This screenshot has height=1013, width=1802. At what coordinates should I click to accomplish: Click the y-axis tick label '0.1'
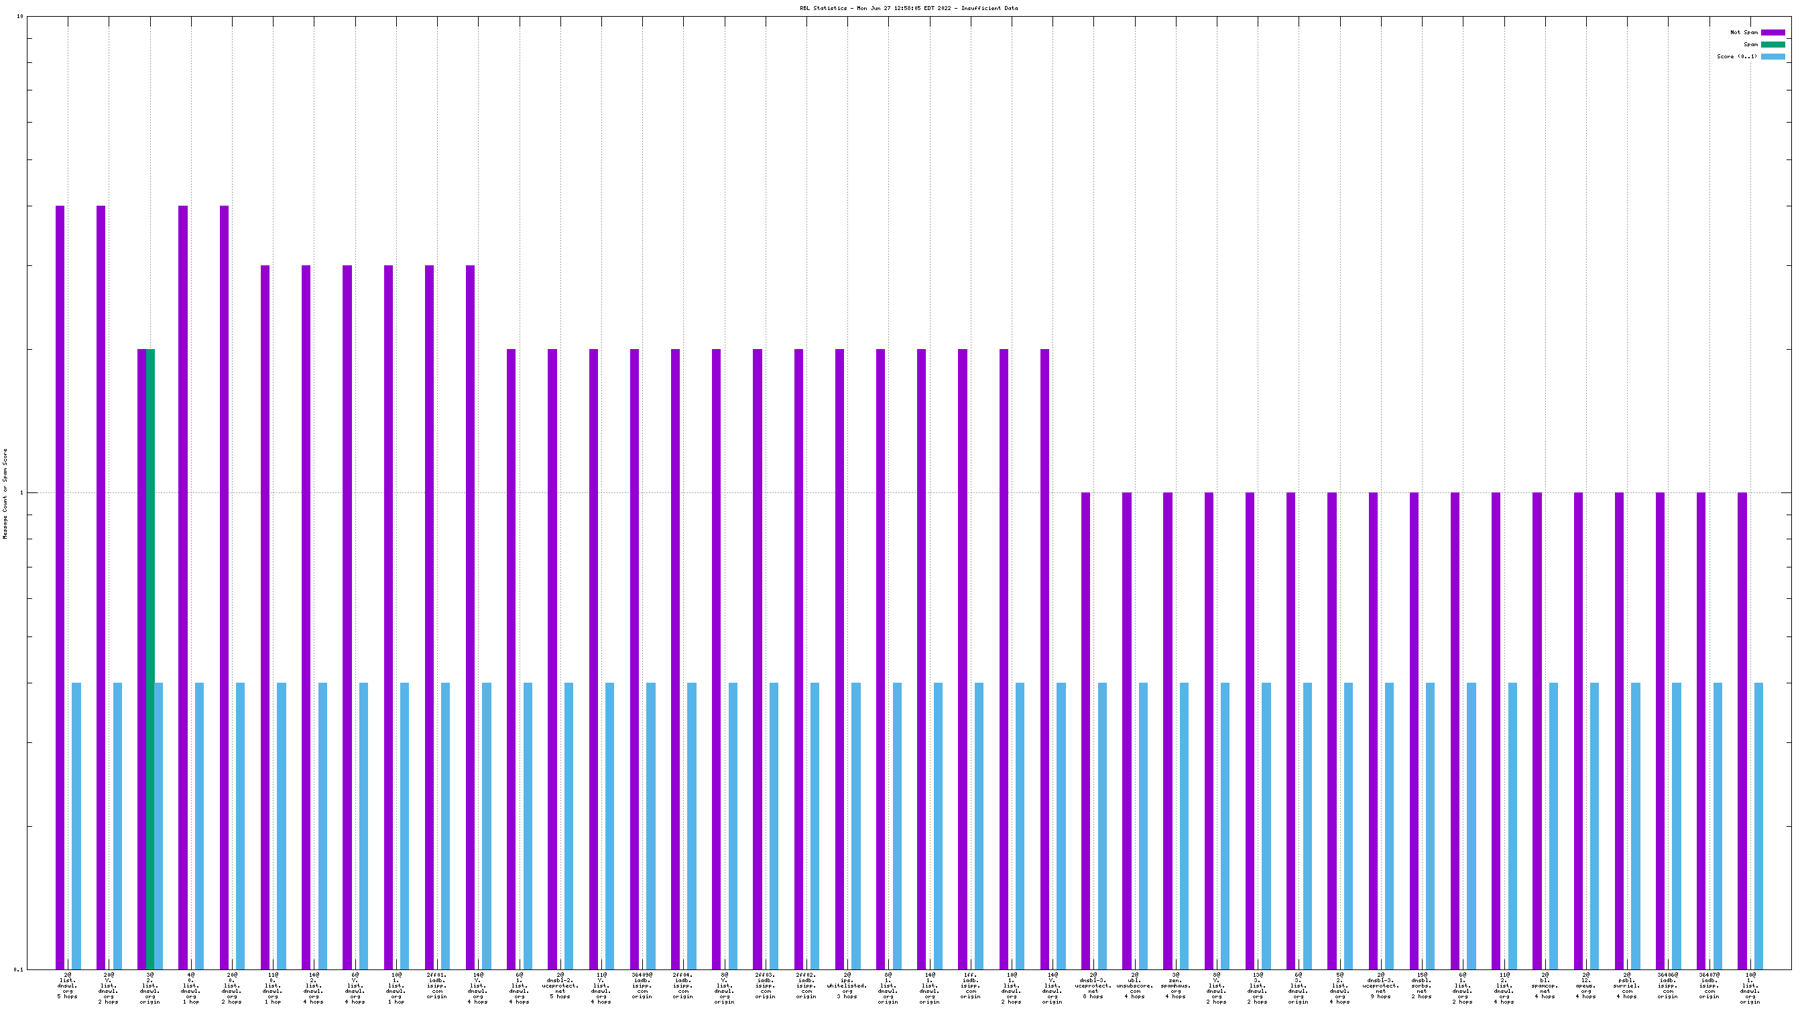(x=18, y=969)
